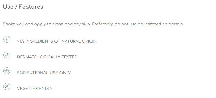
Task: Click the '91%' figure in first feature
Action: [x=21, y=41]
